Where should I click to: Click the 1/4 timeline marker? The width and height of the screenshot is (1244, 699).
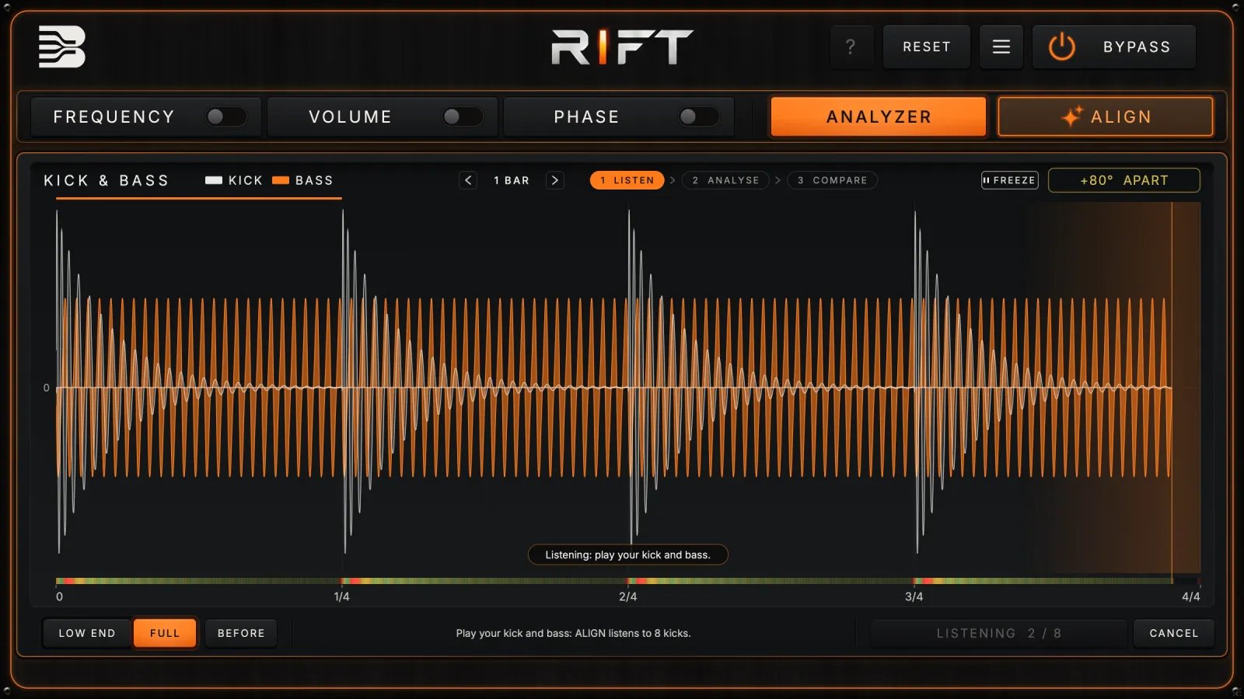(x=341, y=596)
